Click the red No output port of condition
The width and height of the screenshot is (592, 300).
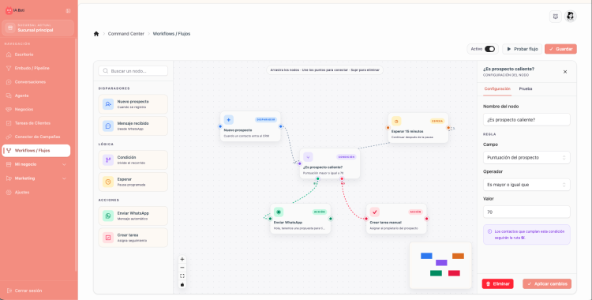342,178
